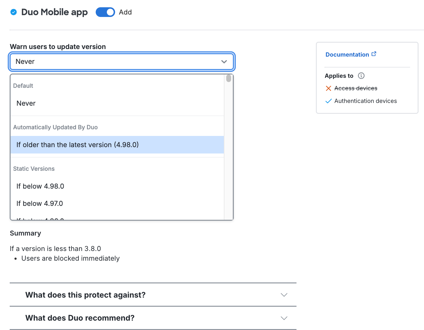Choose If older than the latest version 4.98.0
424x330 pixels.
pos(78,145)
